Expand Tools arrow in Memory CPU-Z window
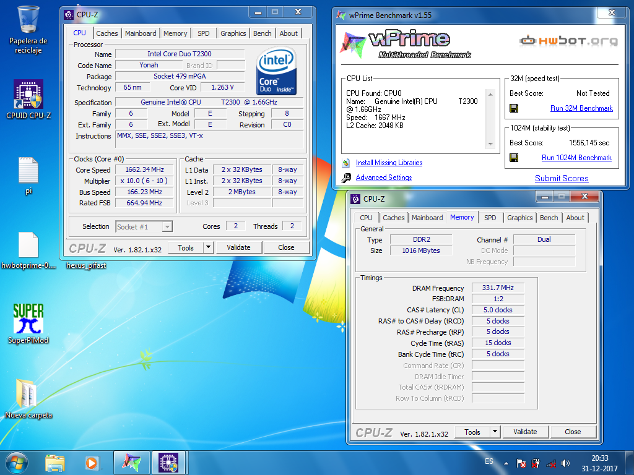Image resolution: width=634 pixels, height=475 pixels. click(x=495, y=432)
